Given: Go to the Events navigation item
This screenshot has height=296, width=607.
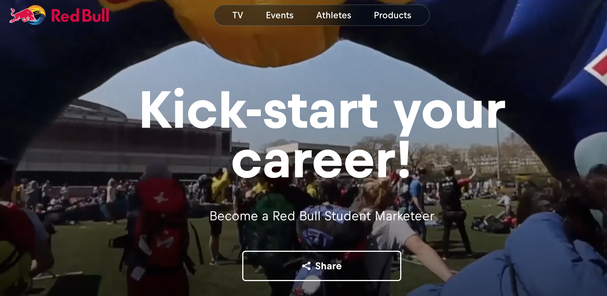Looking at the screenshot, I should point(280,15).
